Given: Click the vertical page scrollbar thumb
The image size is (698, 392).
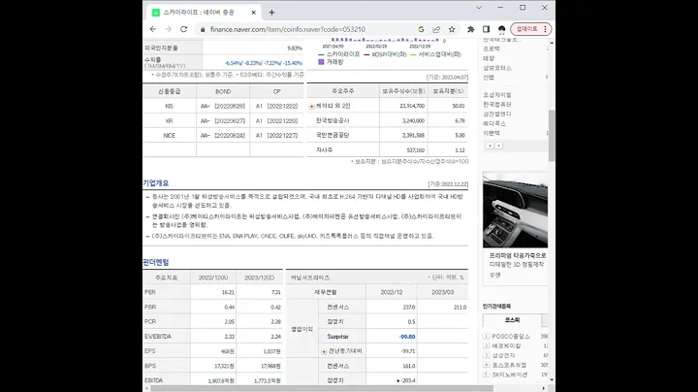Looking at the screenshot, I should coord(552,136).
